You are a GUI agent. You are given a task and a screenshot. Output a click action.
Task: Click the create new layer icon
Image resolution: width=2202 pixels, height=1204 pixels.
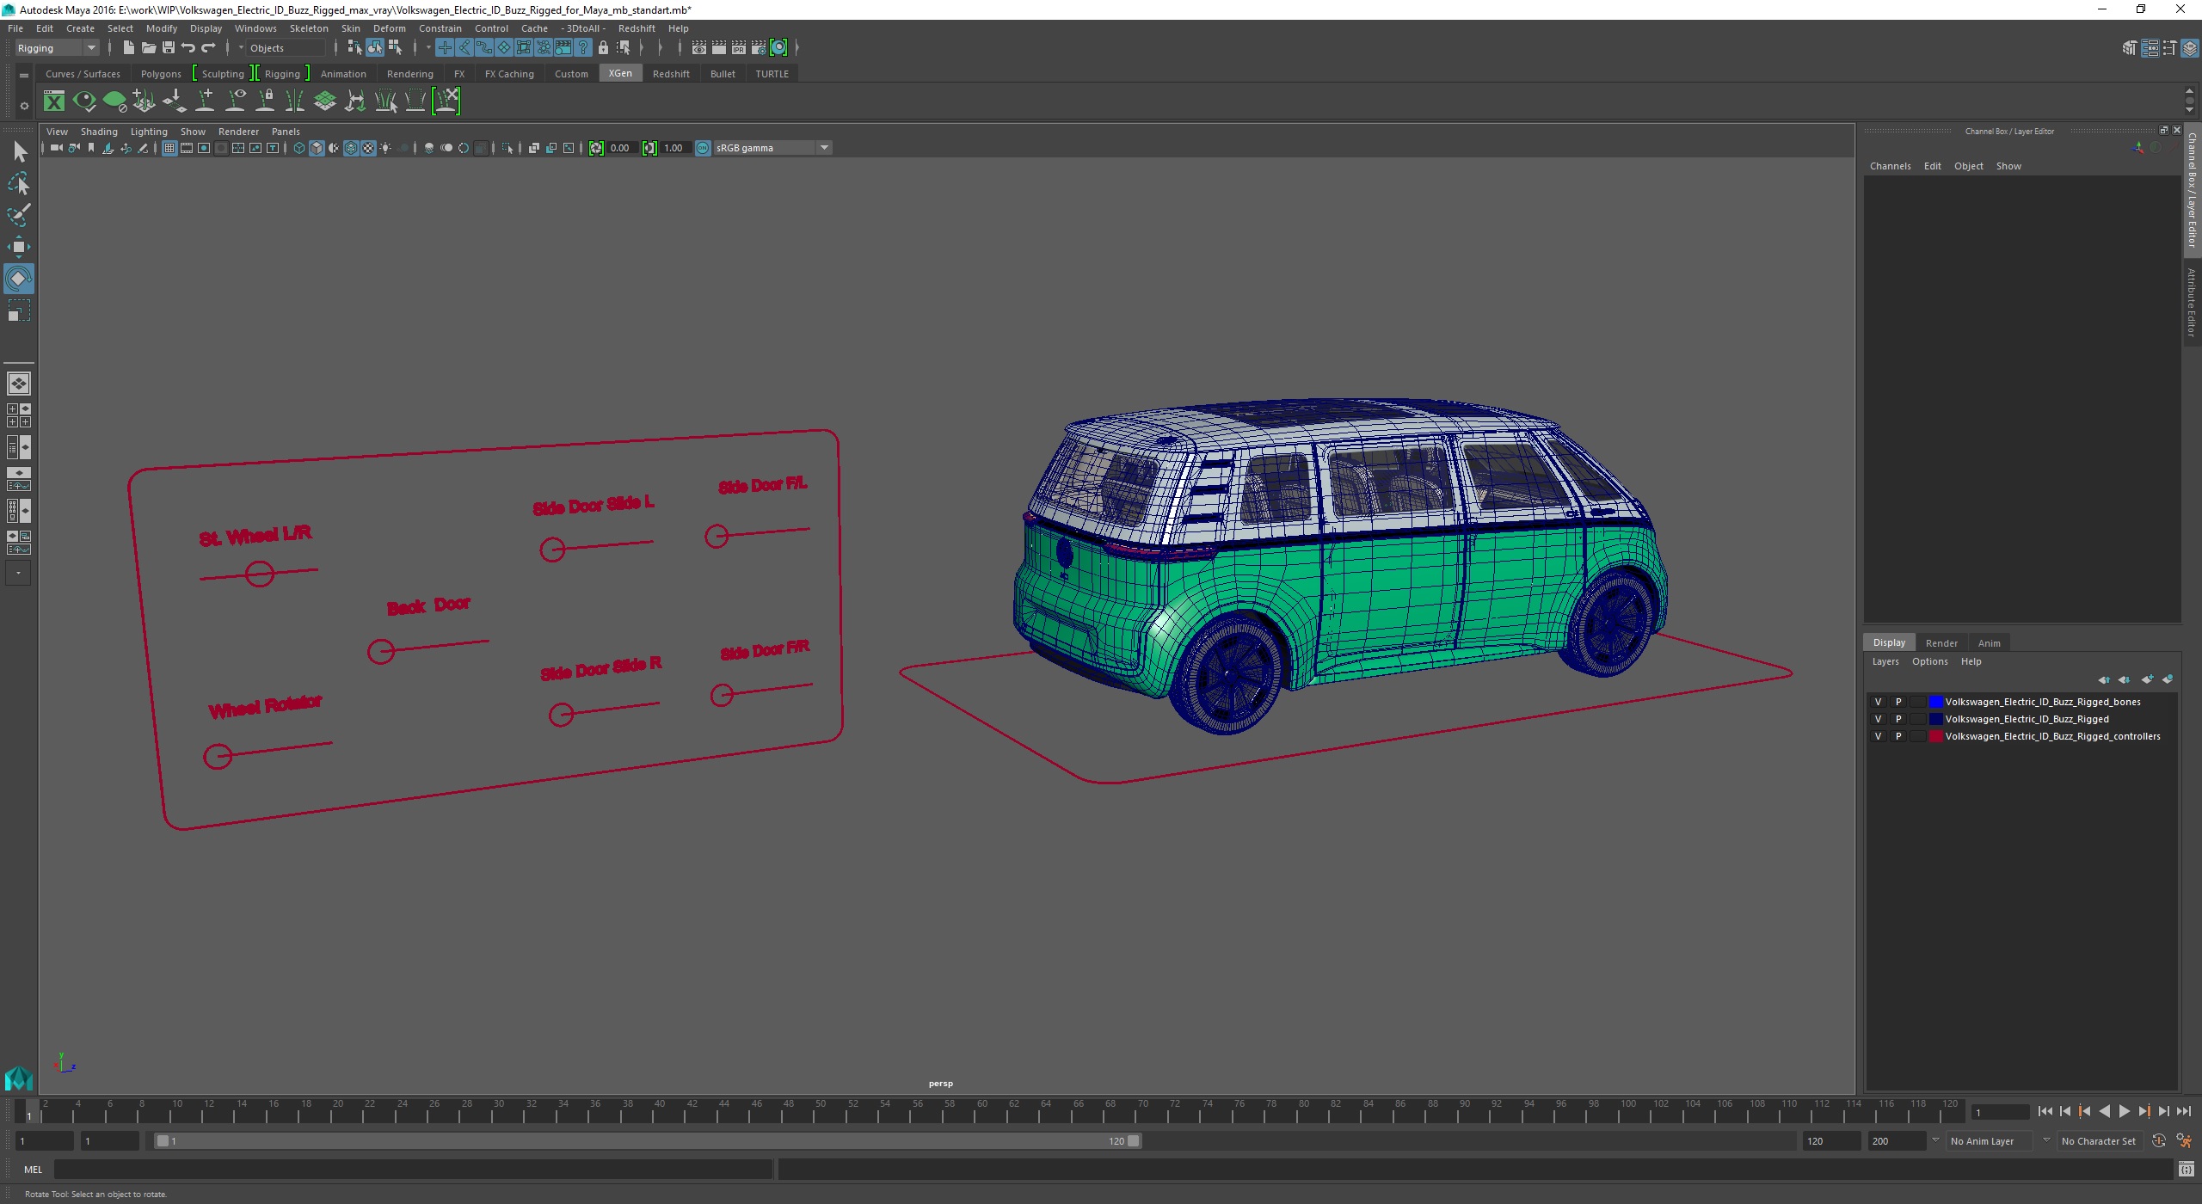[2148, 679]
